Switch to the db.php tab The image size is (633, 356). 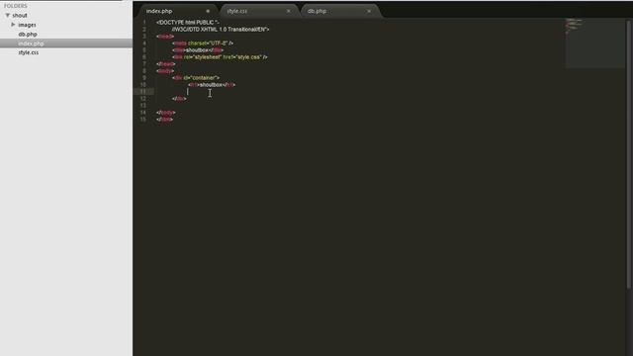point(316,11)
